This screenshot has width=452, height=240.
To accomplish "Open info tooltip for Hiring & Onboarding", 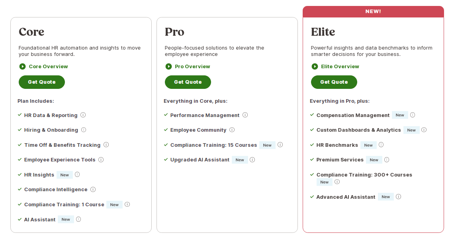I will pyautogui.click(x=84, y=130).
